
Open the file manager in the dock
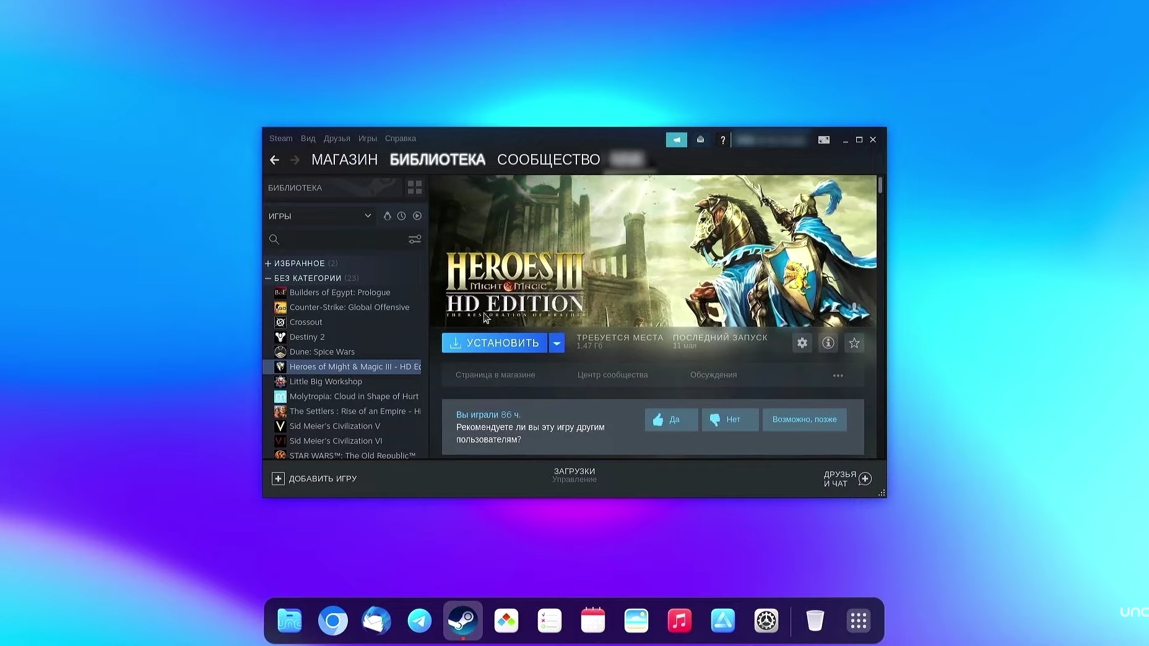pyautogui.click(x=290, y=621)
